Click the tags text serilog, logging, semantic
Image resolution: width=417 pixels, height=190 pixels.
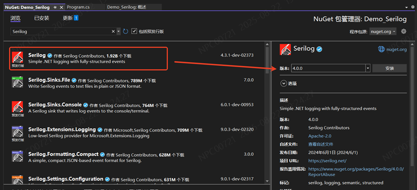(x=346, y=183)
